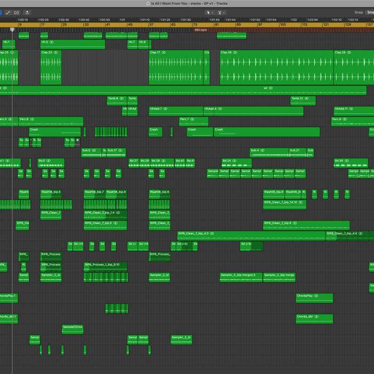Click the loop icon on Perc.7 region

pos(192,119)
